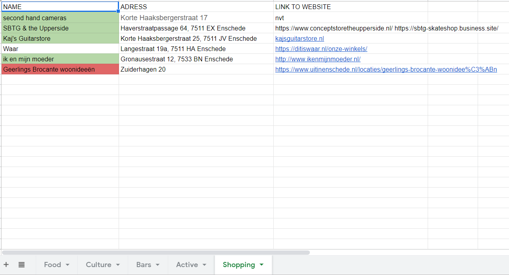Select the "Kaj's Guitarstore" cell
Screen dimensions: 509x275
coord(60,38)
